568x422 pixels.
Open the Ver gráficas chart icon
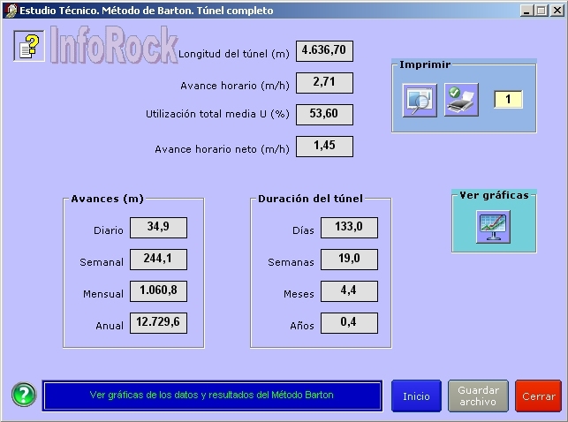(493, 226)
